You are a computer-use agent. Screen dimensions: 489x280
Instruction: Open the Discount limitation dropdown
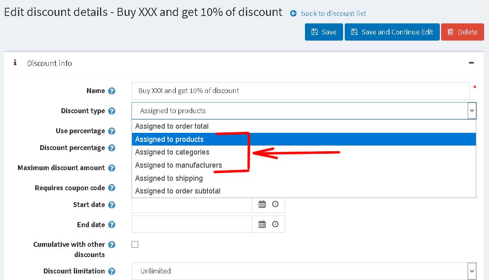(304, 271)
